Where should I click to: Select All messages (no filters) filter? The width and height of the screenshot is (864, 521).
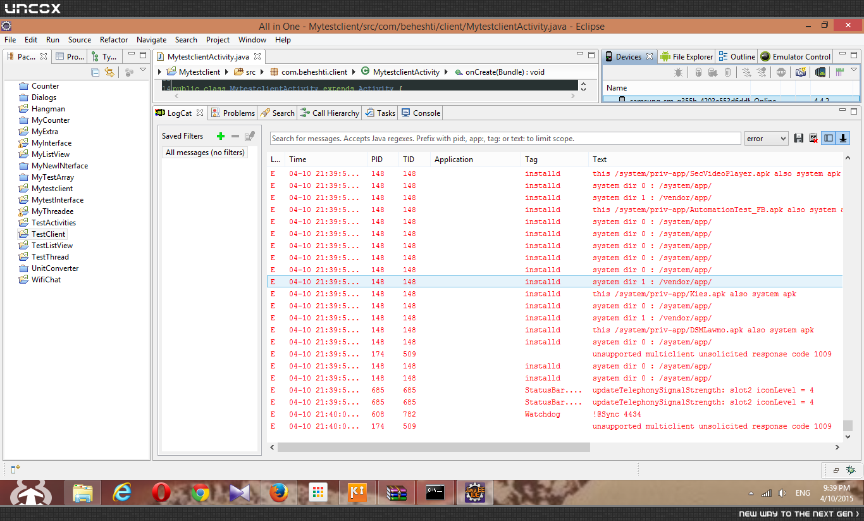point(205,153)
